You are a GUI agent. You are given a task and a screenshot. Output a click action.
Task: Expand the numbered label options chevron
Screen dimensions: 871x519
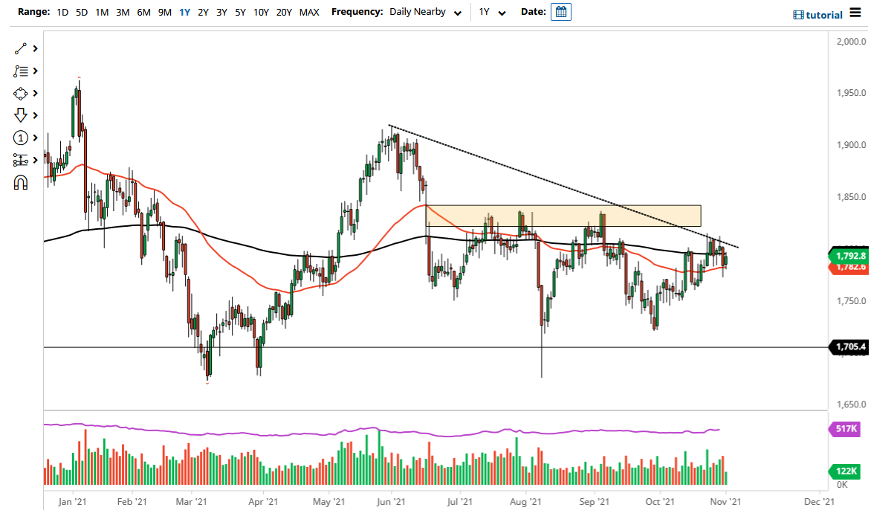coord(36,138)
